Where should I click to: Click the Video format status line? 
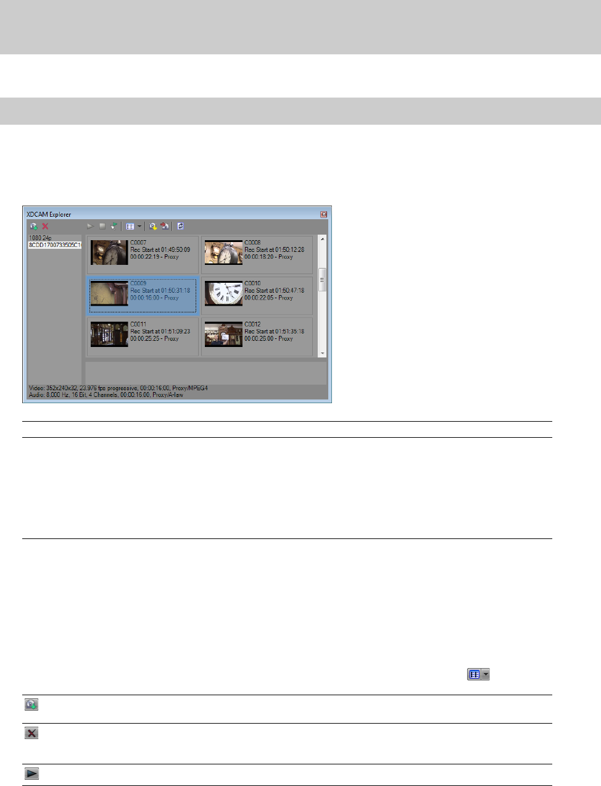118,388
